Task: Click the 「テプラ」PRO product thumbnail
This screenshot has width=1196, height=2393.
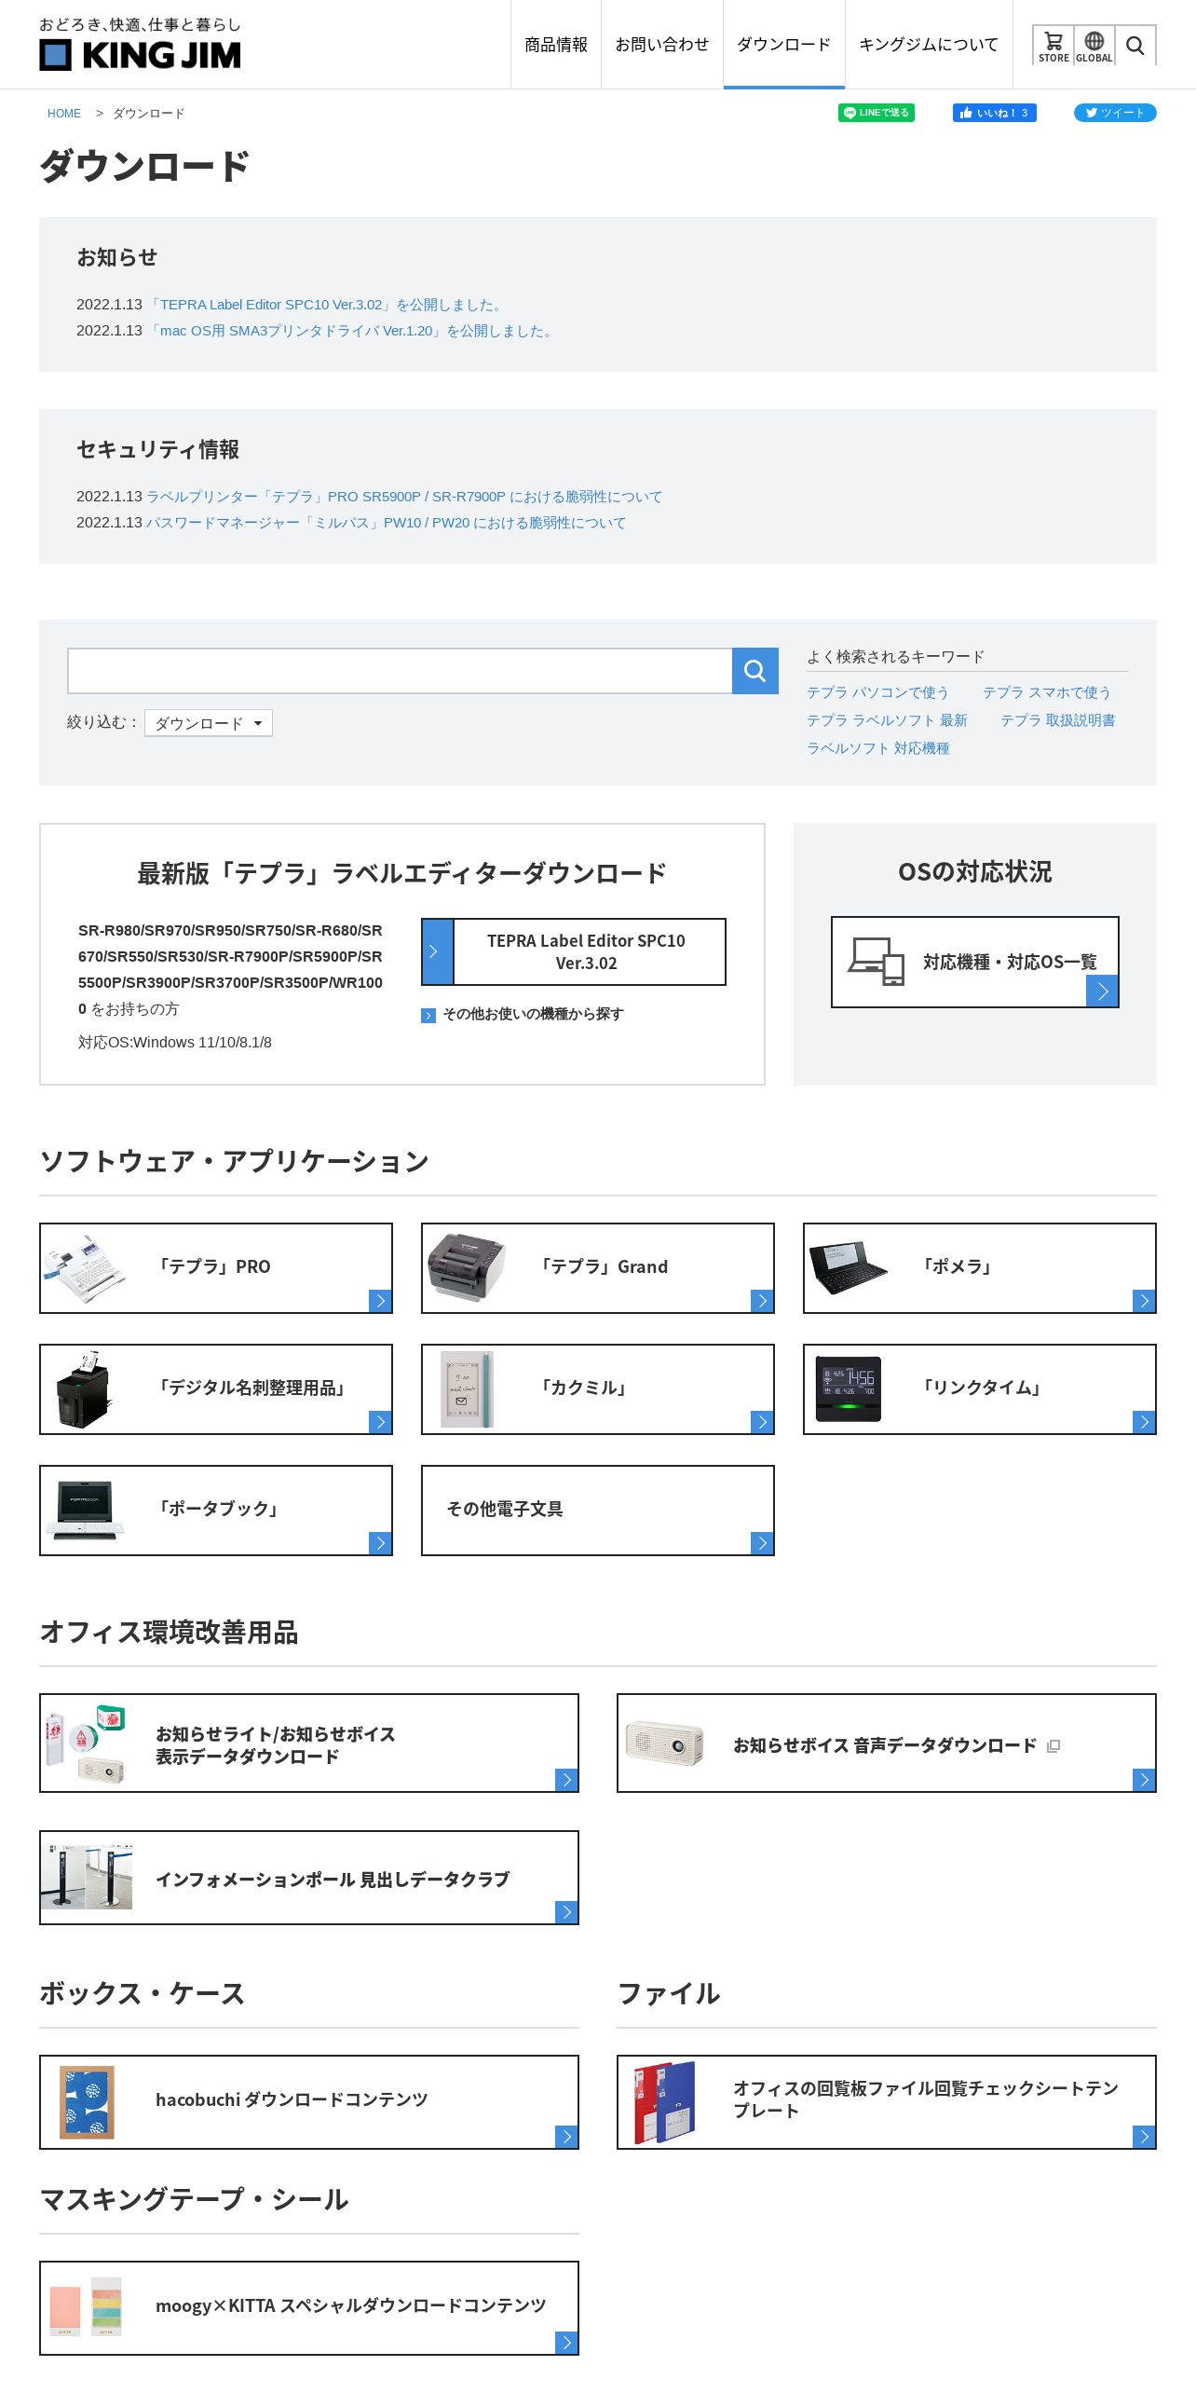Action: pos(84,1268)
